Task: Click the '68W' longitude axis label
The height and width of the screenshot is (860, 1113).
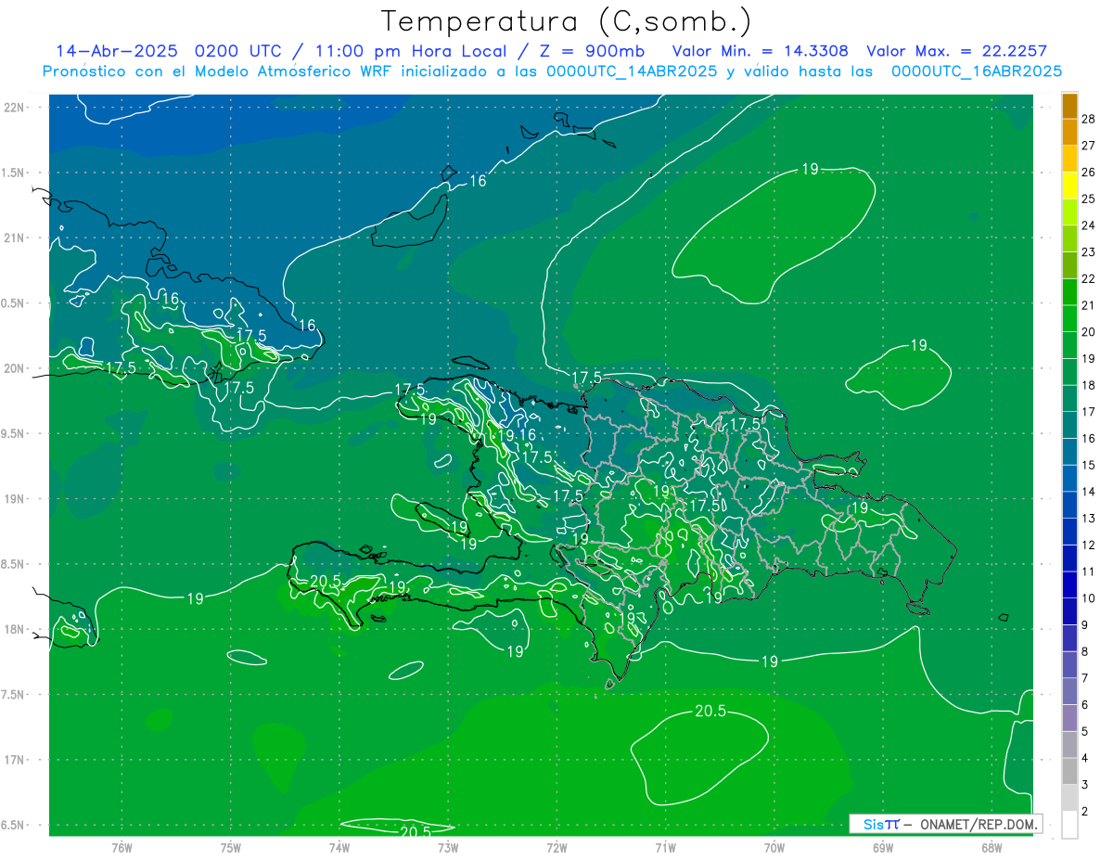Action: (x=991, y=847)
